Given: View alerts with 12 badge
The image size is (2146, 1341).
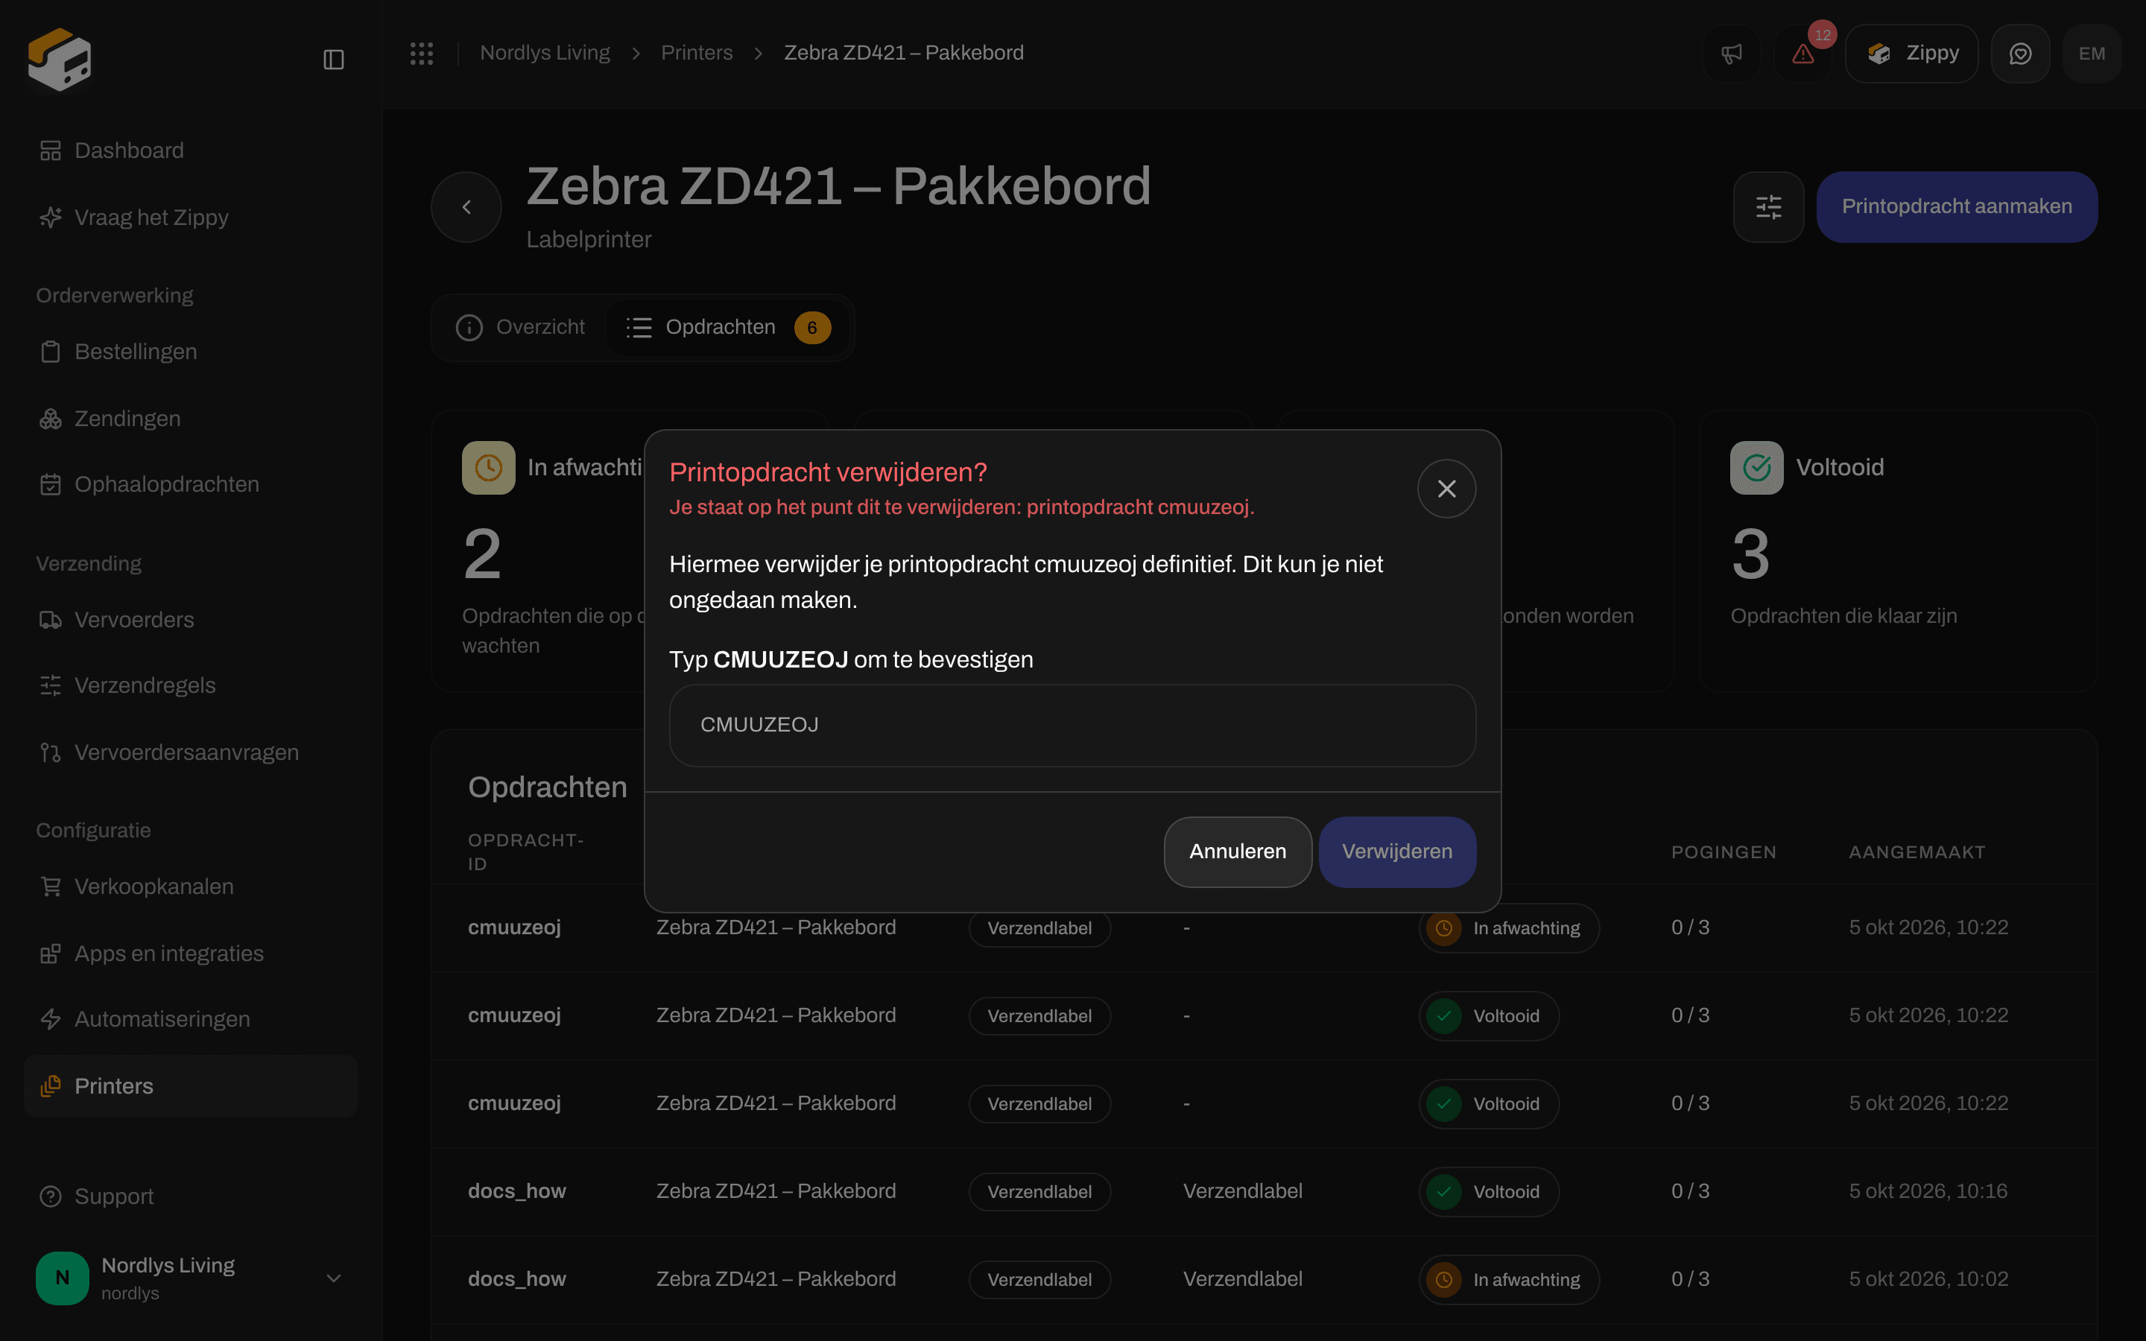Looking at the screenshot, I should pos(1802,53).
